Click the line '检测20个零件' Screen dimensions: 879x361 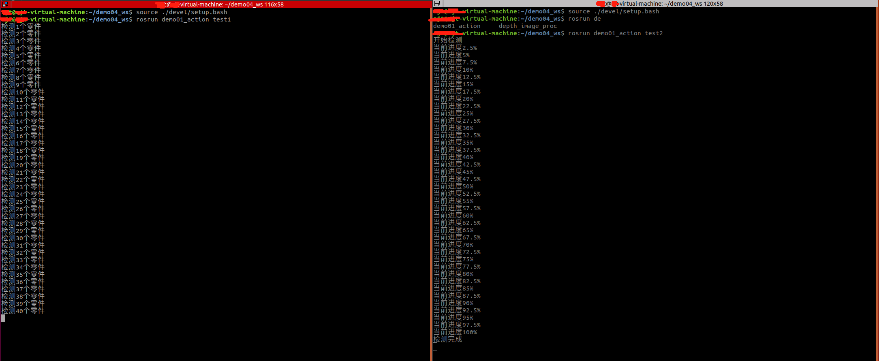(x=23, y=165)
